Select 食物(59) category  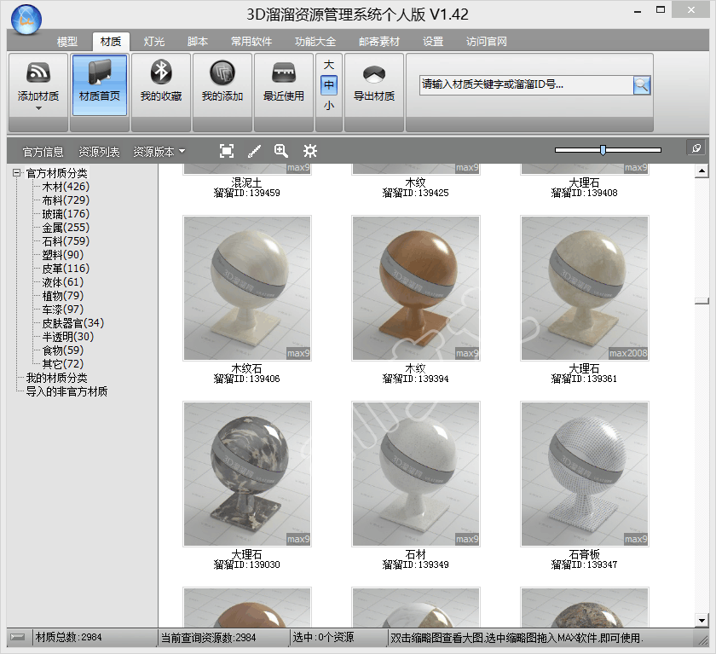click(x=63, y=350)
